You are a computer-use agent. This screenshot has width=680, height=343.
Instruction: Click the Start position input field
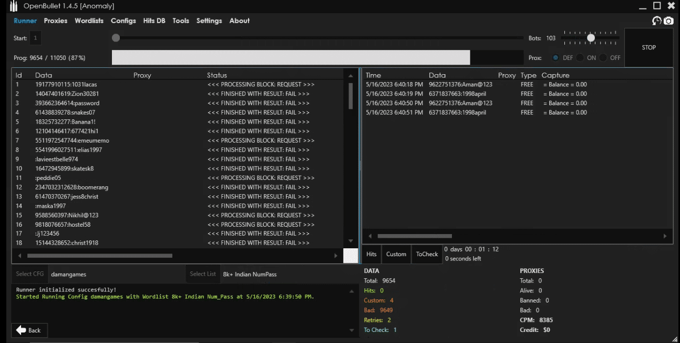coord(35,38)
